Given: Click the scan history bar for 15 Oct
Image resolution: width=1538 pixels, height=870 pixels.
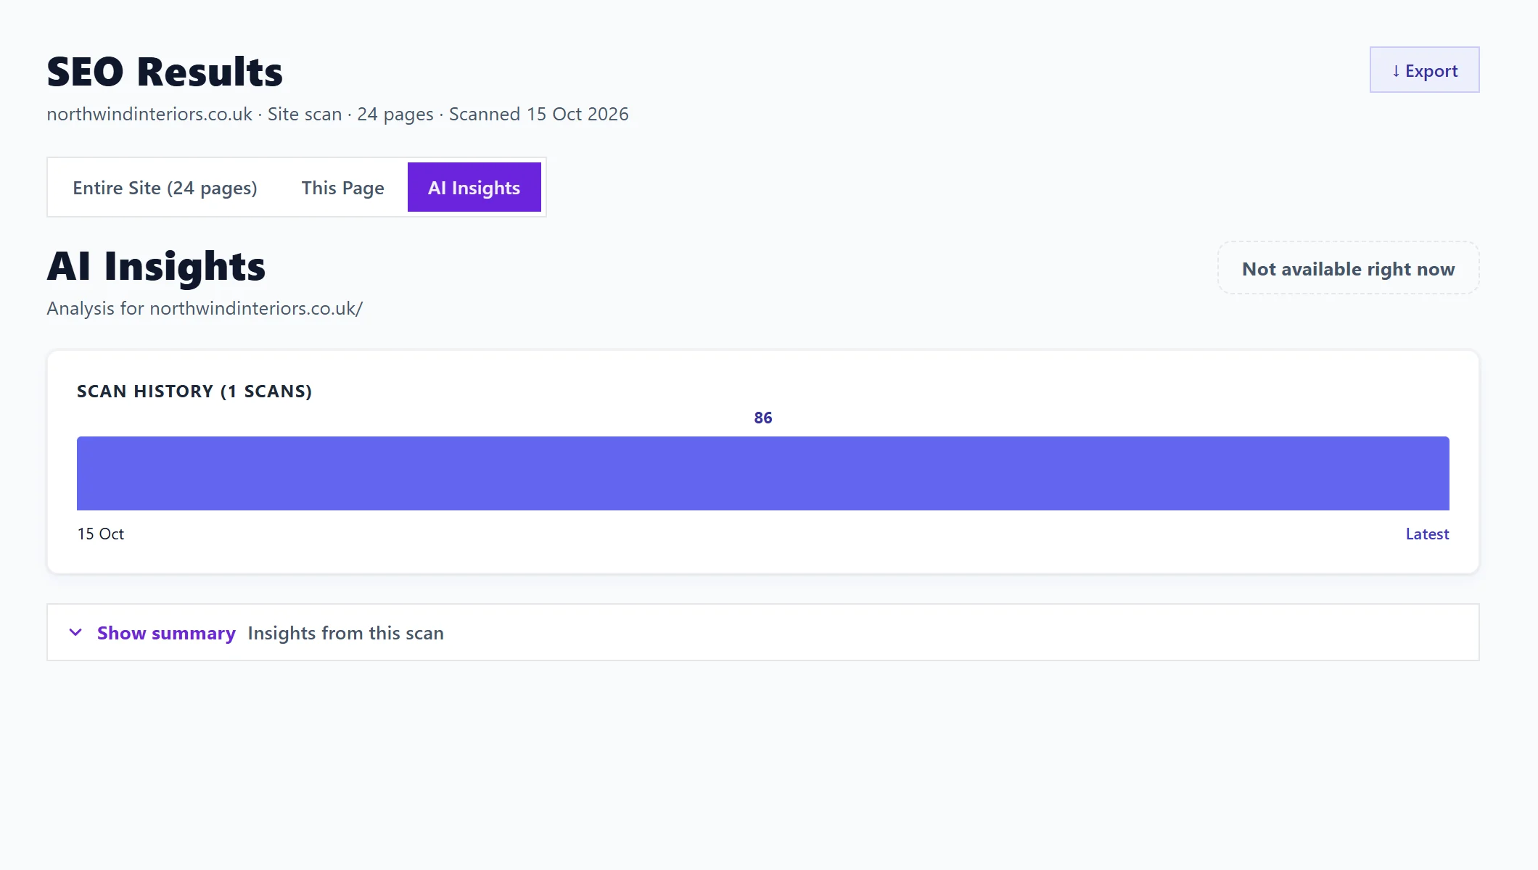Looking at the screenshot, I should (763, 473).
